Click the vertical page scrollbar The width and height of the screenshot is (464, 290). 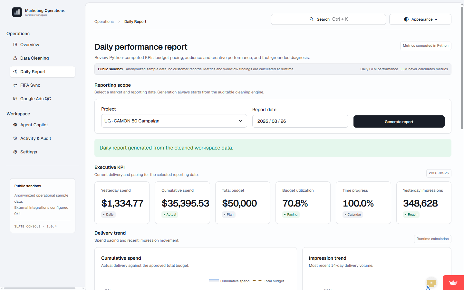tap(462, 68)
